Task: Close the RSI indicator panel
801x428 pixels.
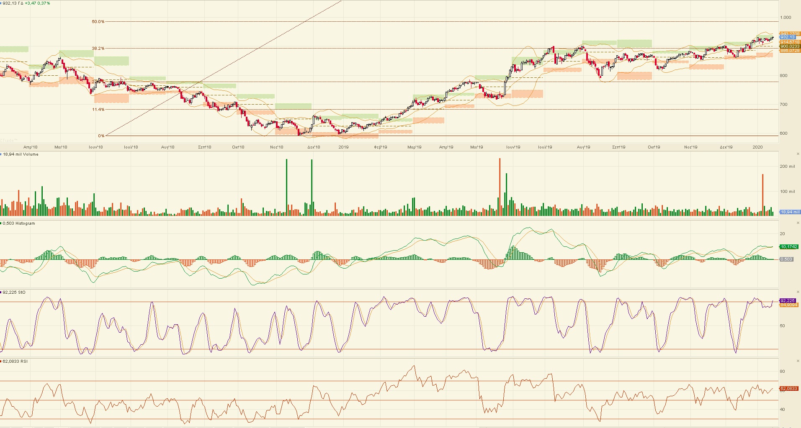Action: (798, 361)
